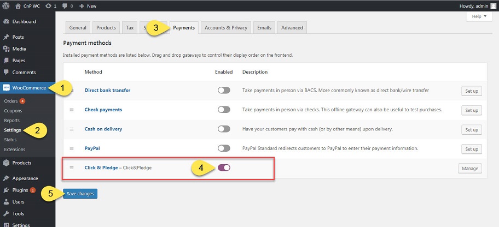Open Dashboard from the sidebar
Viewport: 499px width, 227px height.
click(28, 22)
